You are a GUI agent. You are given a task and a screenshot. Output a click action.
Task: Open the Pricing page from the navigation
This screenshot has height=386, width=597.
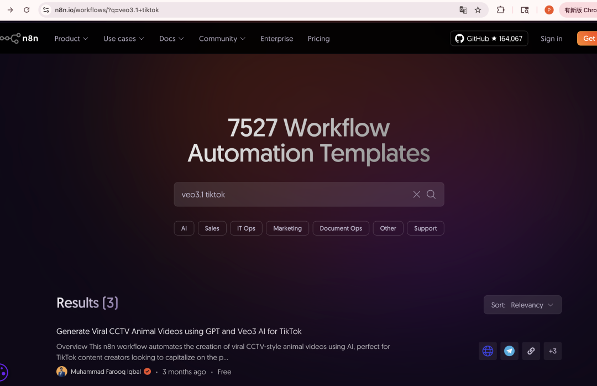click(318, 39)
